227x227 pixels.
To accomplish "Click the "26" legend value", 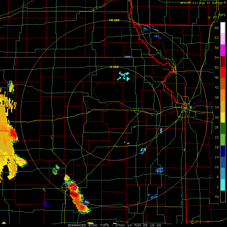I will point(217,127).
